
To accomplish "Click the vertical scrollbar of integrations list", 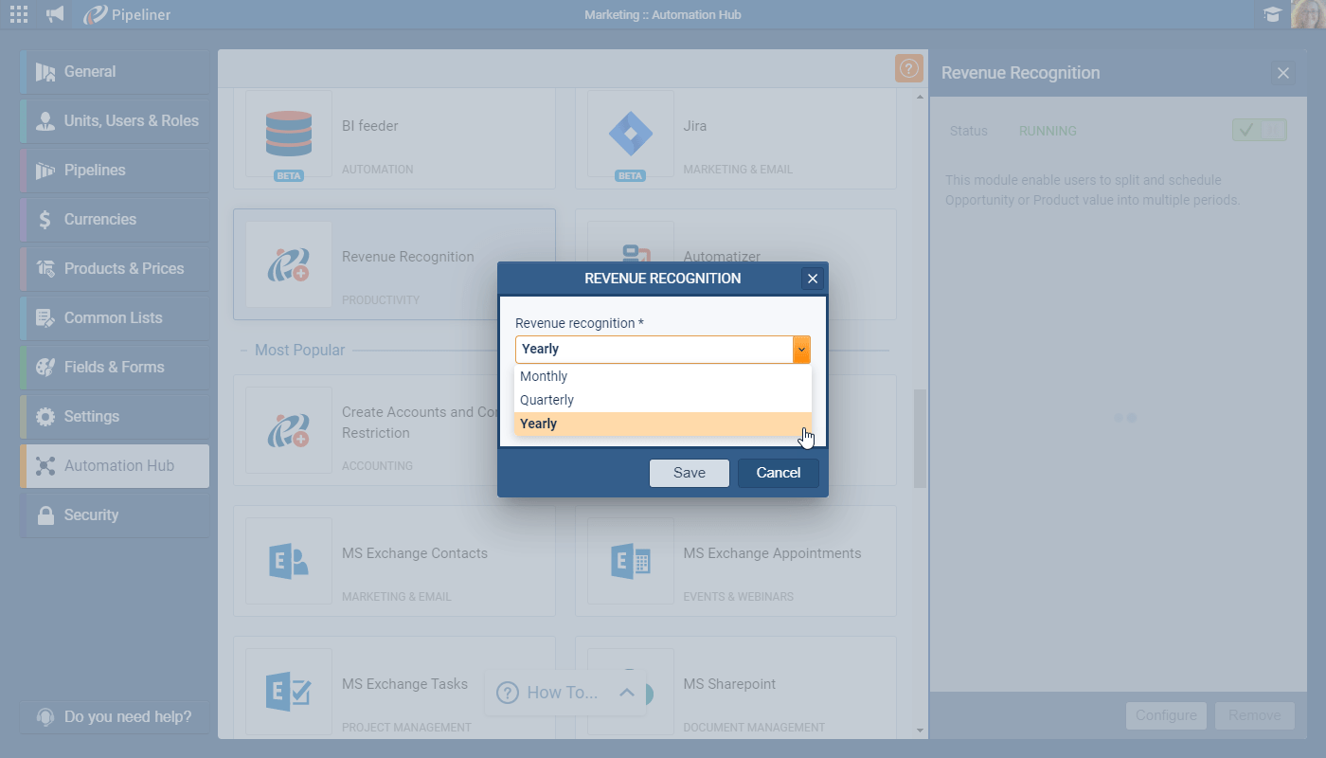I will [x=919, y=438].
